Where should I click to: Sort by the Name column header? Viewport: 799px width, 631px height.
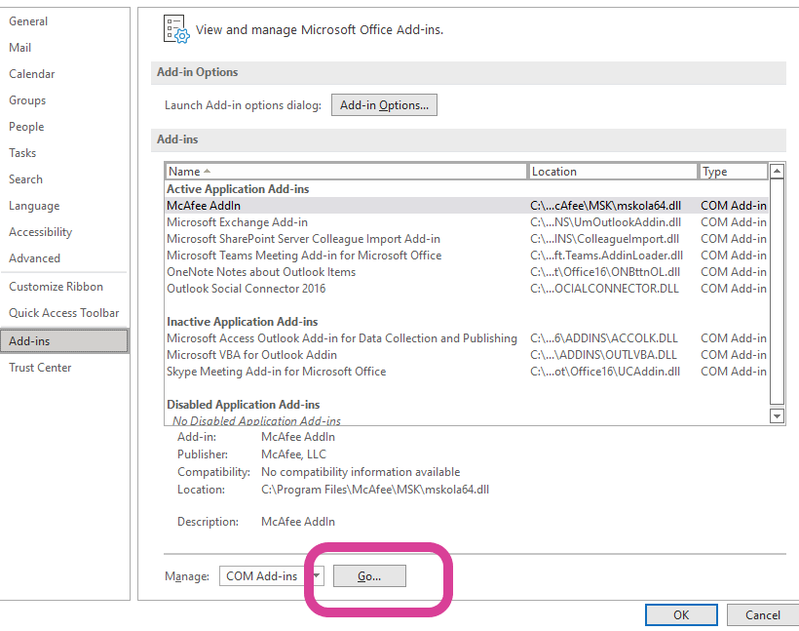coord(346,172)
